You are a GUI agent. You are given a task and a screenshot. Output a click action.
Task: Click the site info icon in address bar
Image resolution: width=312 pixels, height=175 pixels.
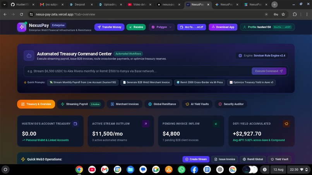point(31,14)
